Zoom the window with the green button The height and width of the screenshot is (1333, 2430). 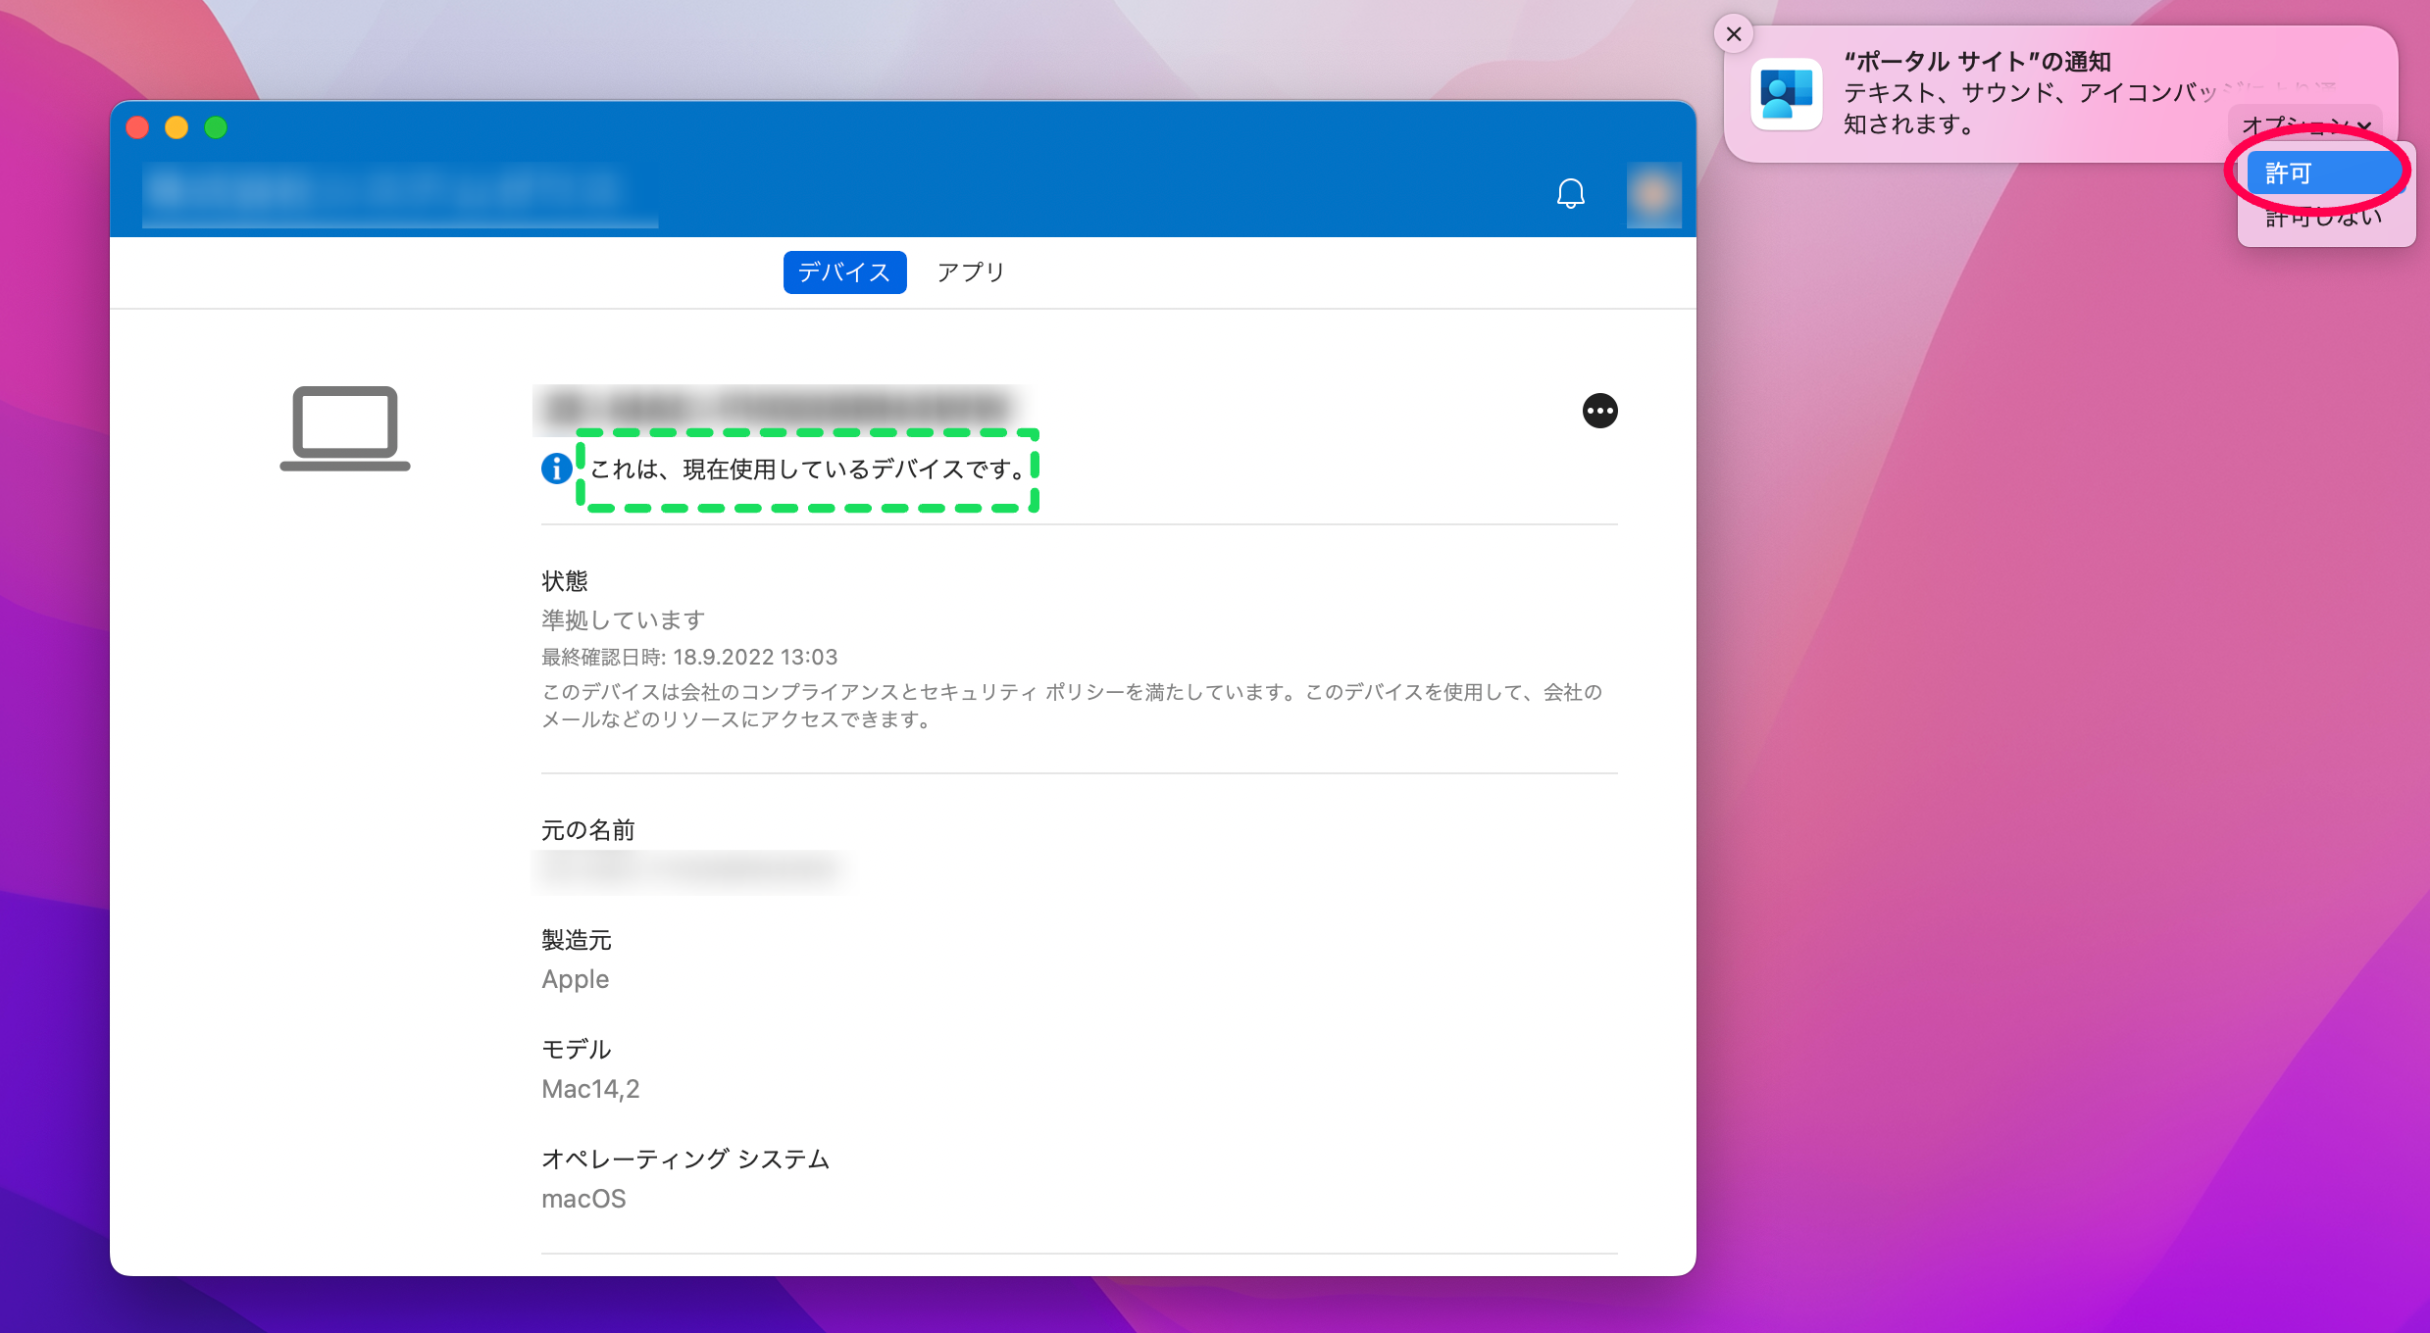click(x=216, y=127)
